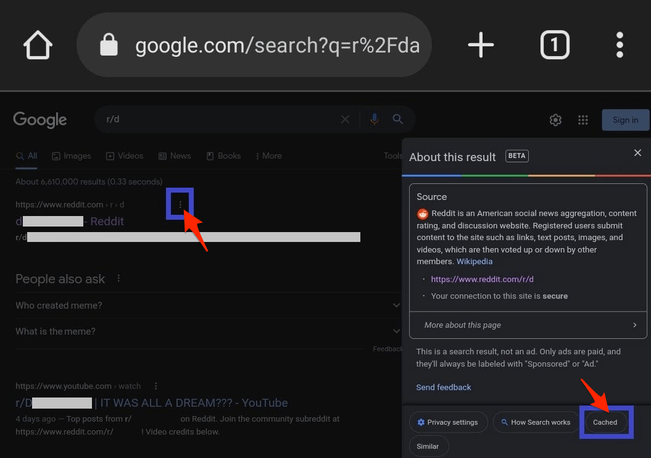Click the search magnifier icon

pos(398,119)
